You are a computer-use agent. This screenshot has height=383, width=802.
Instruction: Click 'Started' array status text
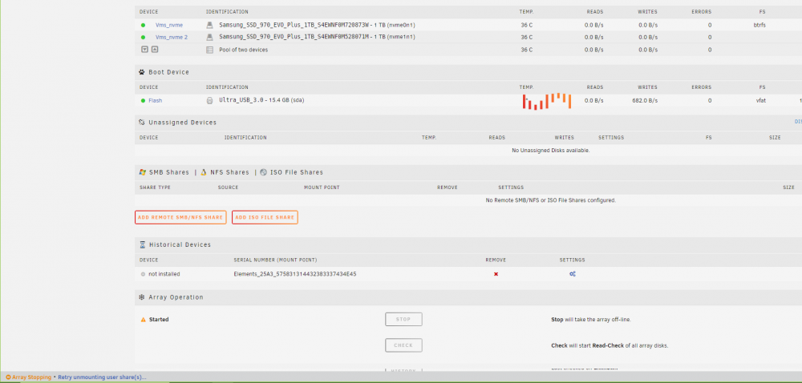coord(159,320)
